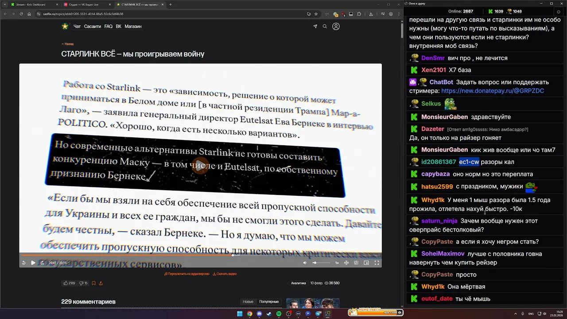Open Steam from the taskbar
The image size is (567, 319).
(269, 314)
